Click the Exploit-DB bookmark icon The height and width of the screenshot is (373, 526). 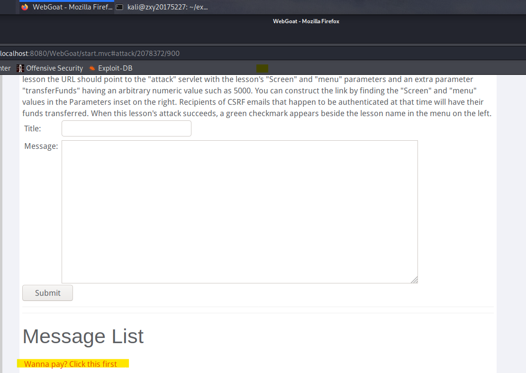coord(92,68)
